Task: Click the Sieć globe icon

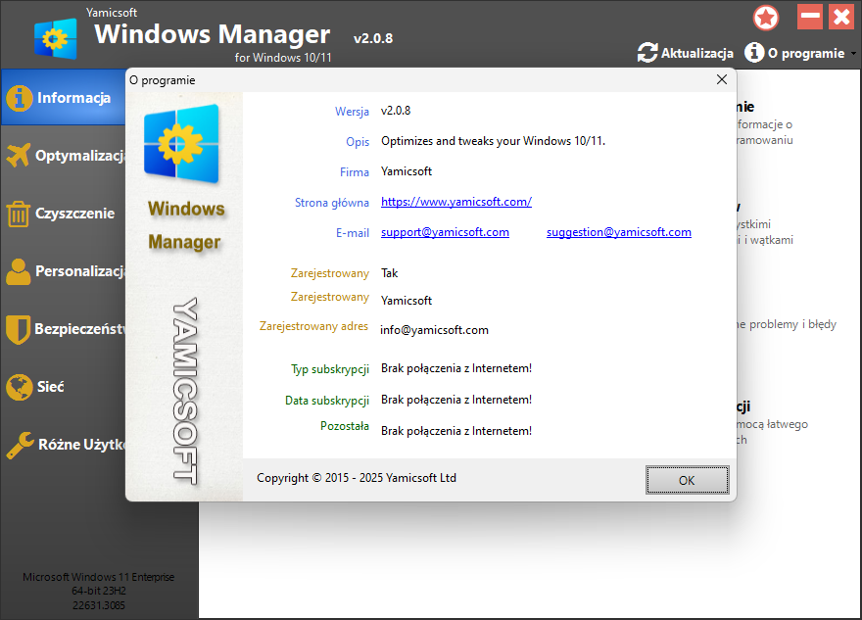Action: [x=20, y=387]
